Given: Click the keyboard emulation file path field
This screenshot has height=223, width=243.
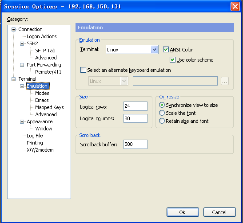Looking at the screenshot, I should click(x=175, y=81).
